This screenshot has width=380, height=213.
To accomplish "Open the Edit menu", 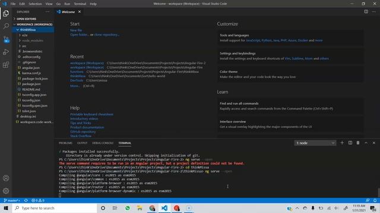I will (x=22, y=4).
